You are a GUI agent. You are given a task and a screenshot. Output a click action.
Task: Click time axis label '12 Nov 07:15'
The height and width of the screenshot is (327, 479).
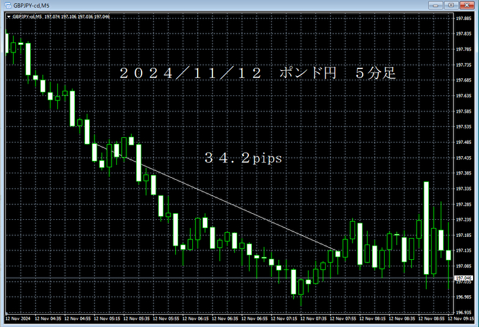[x=284, y=319]
